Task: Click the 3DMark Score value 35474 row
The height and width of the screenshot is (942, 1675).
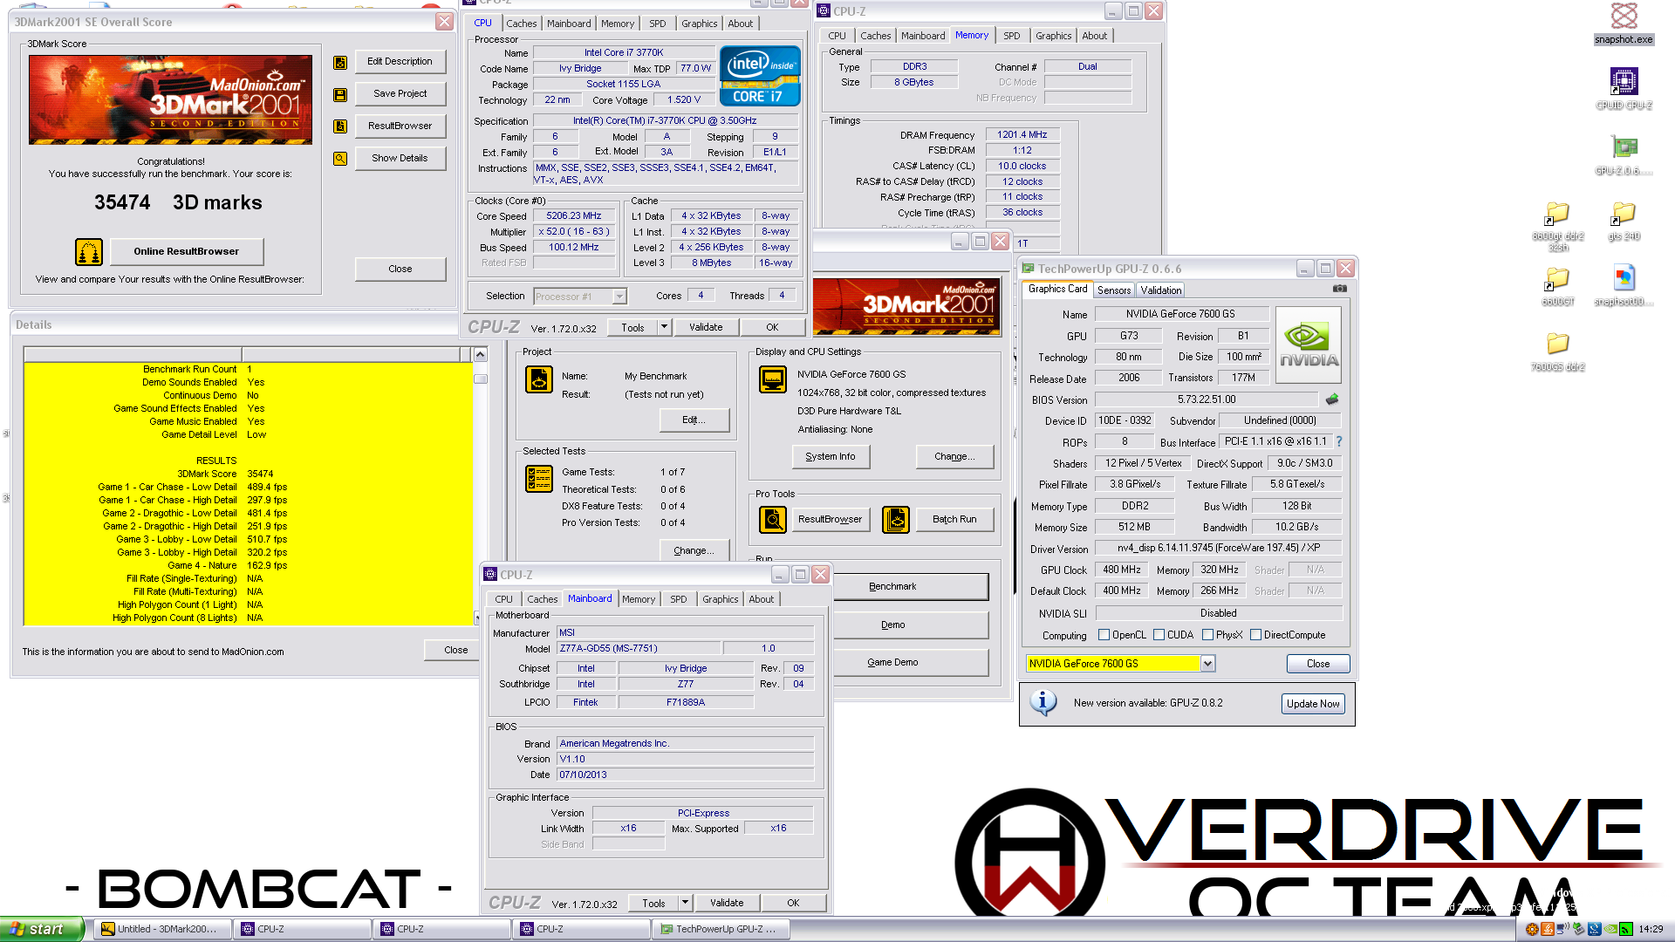Action: tap(248, 474)
